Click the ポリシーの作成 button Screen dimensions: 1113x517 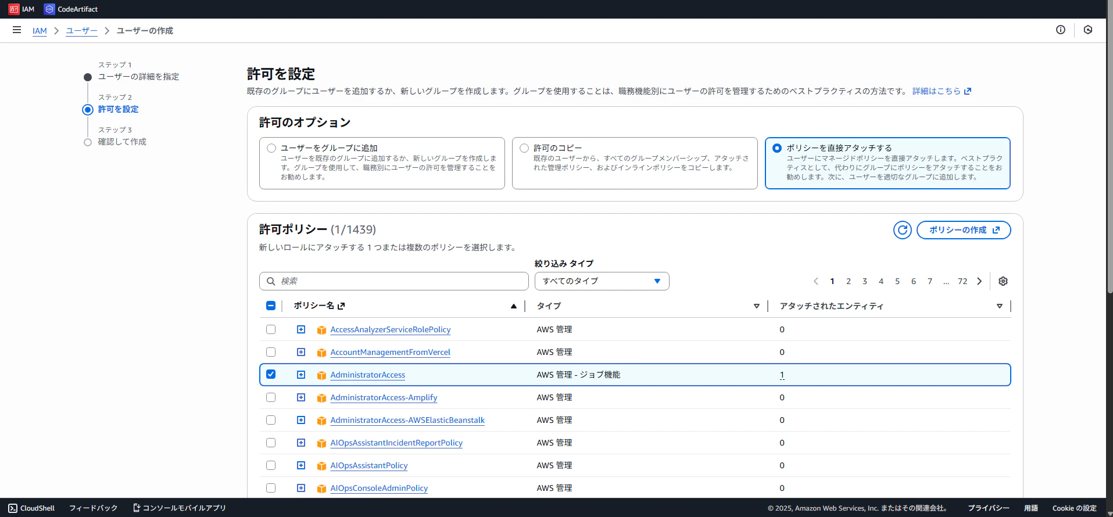coord(964,230)
